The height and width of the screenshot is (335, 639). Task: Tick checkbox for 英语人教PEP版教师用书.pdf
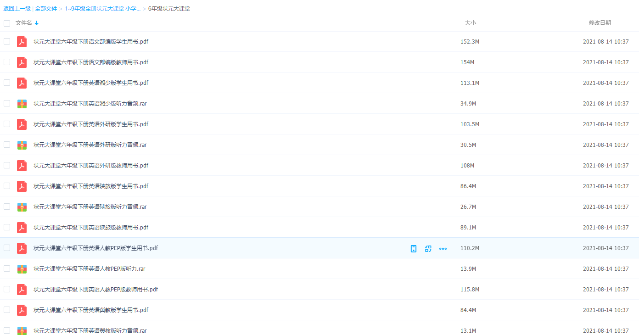(7, 289)
